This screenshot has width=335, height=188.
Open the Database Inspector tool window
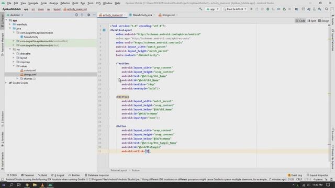coord(97,175)
